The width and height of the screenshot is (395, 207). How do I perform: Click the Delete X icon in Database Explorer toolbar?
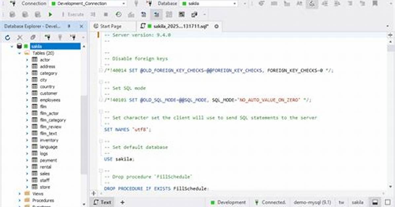pos(19,38)
